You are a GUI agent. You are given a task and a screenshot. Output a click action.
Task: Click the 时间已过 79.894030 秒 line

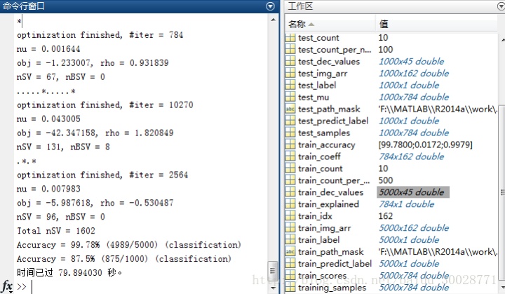tap(69, 273)
